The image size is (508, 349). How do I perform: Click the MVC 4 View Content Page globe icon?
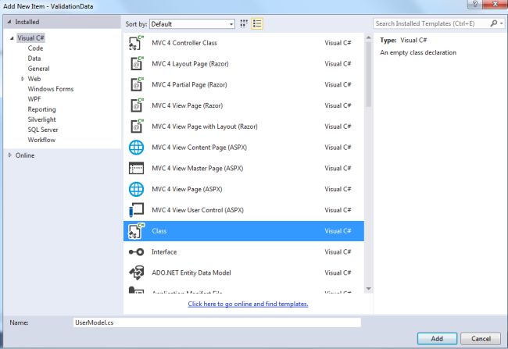[136, 148]
